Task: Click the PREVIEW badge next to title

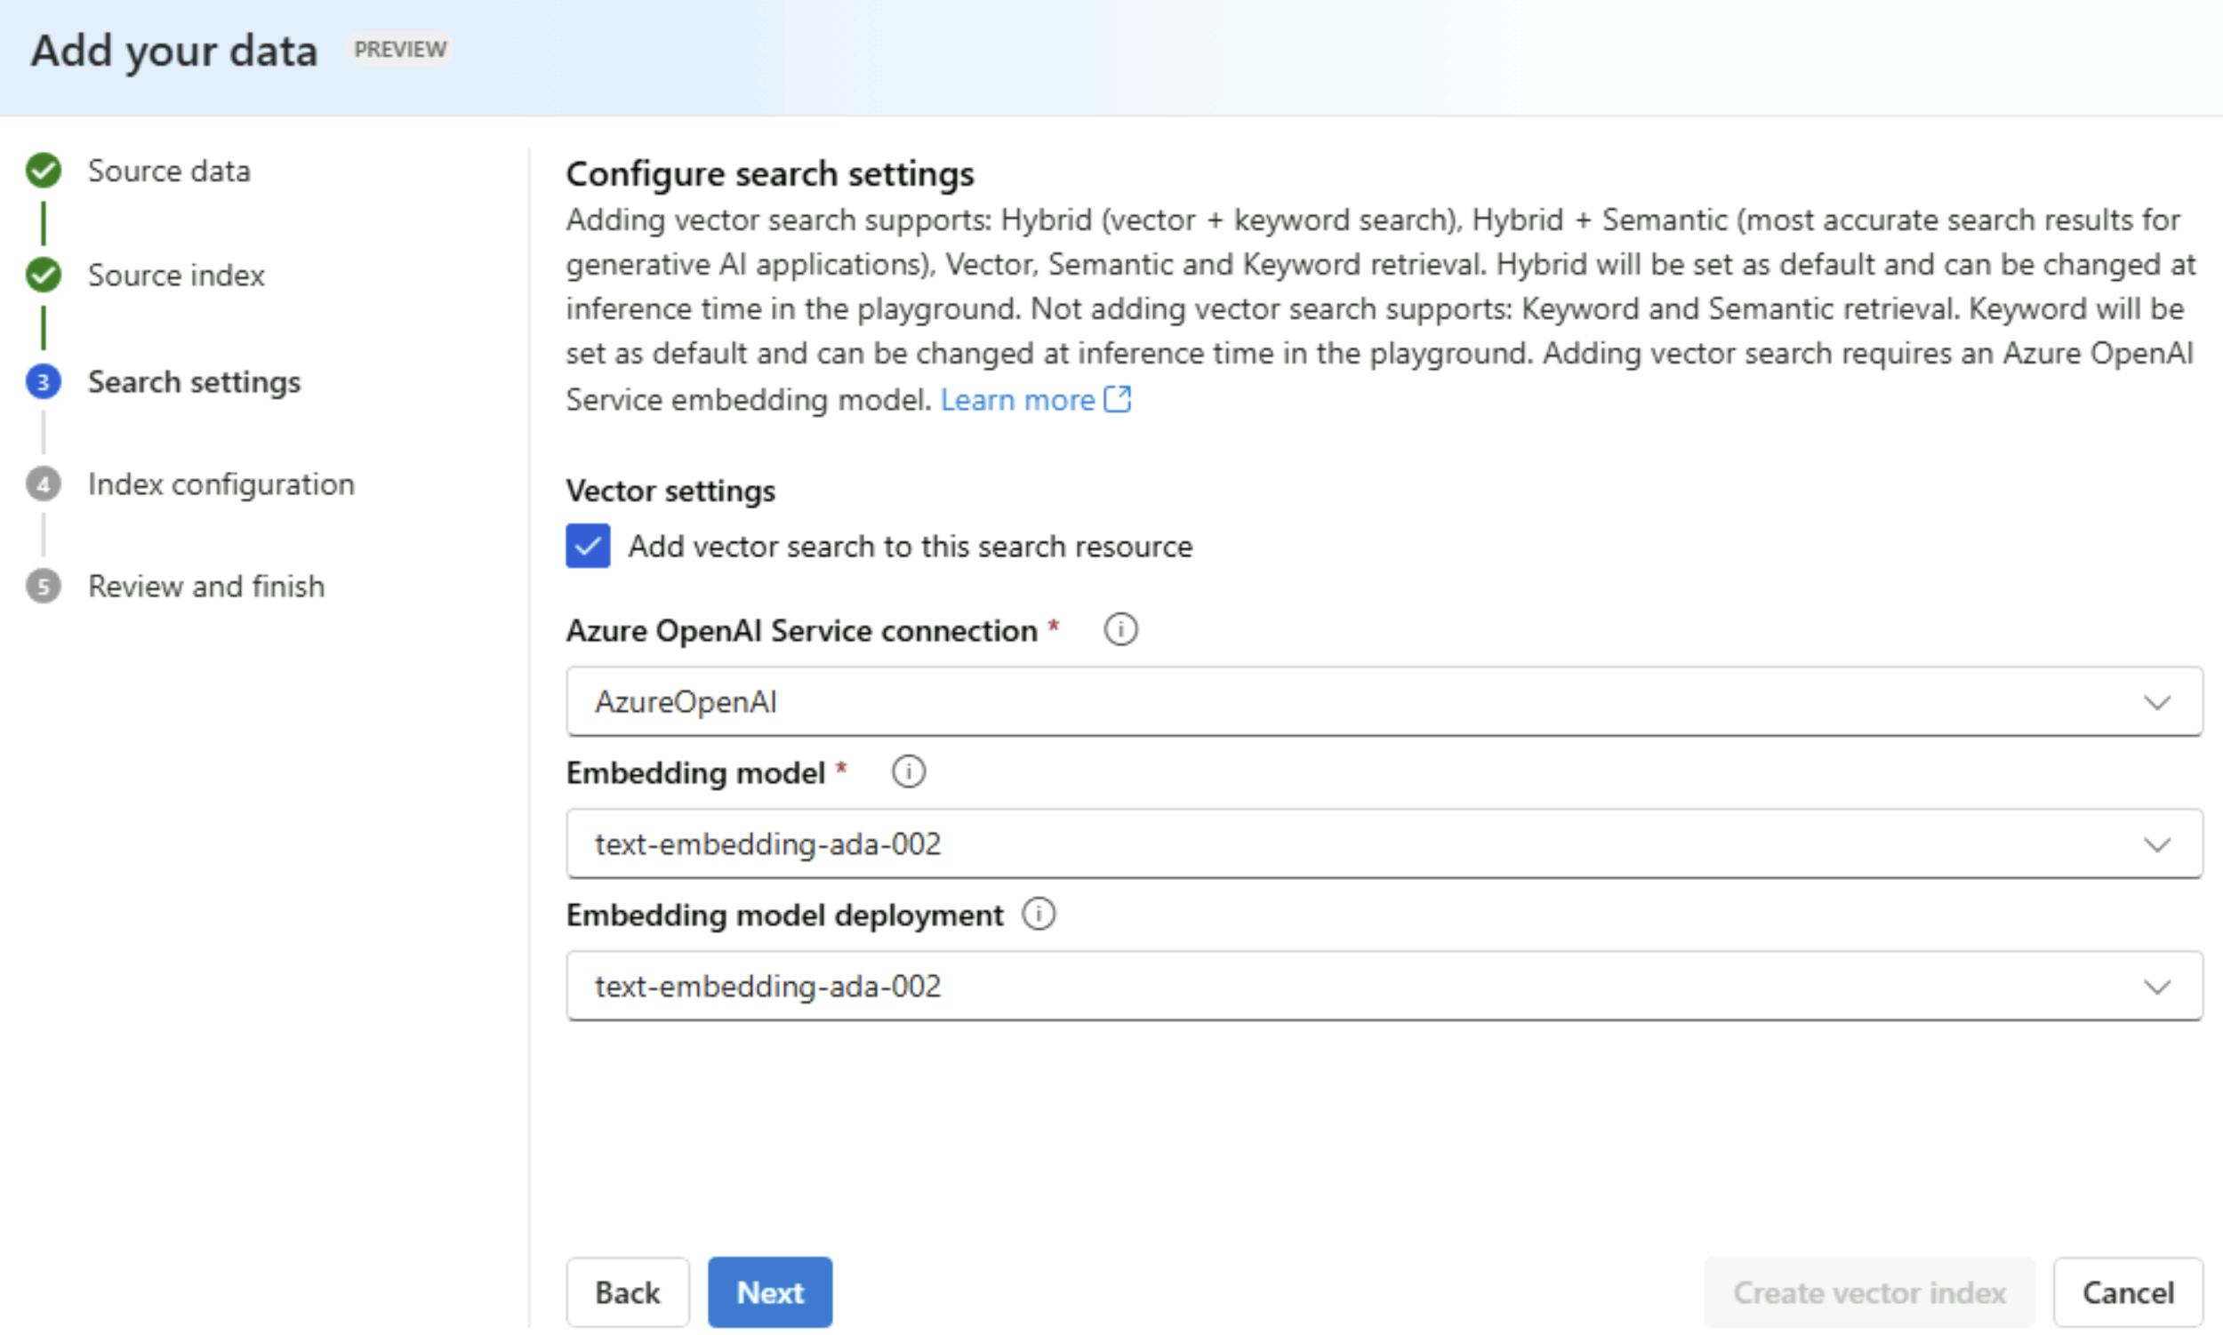Action: coord(400,49)
